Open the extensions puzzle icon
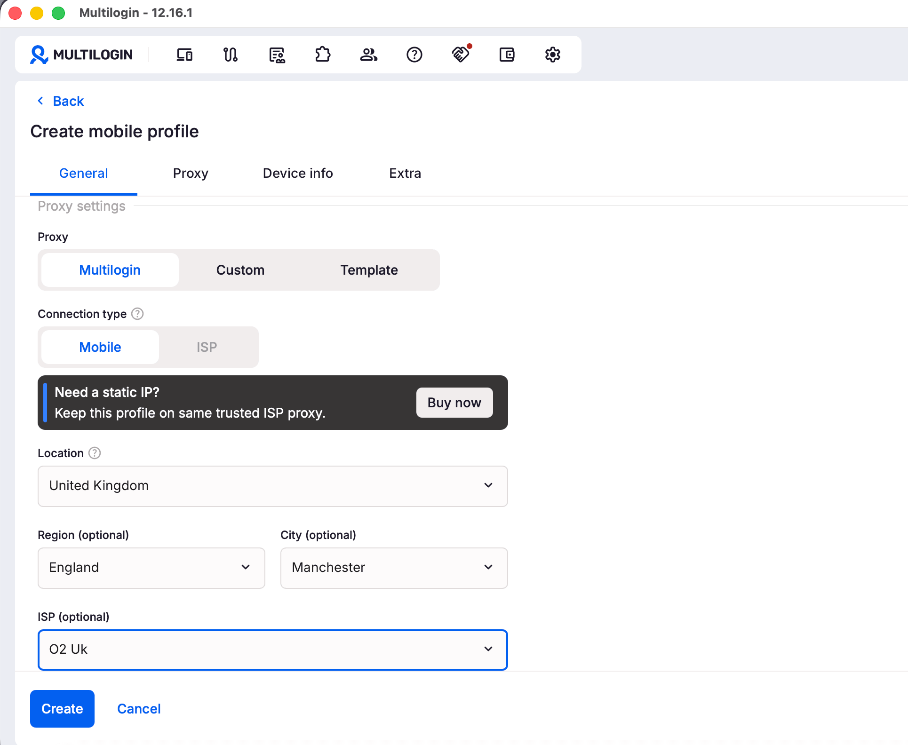The width and height of the screenshot is (908, 745). 323,55
